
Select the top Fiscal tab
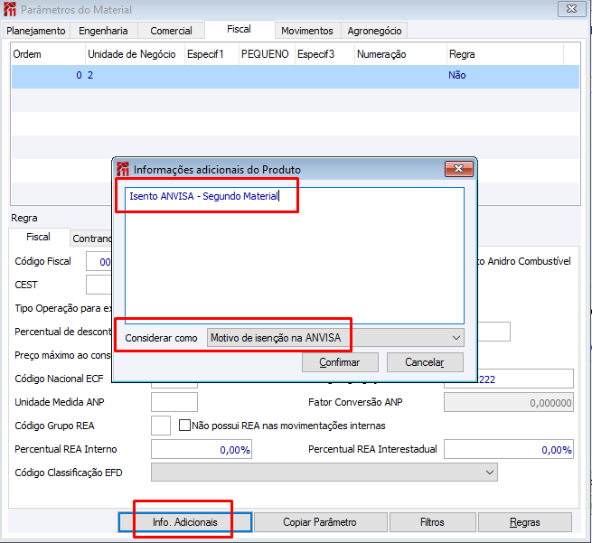239,29
